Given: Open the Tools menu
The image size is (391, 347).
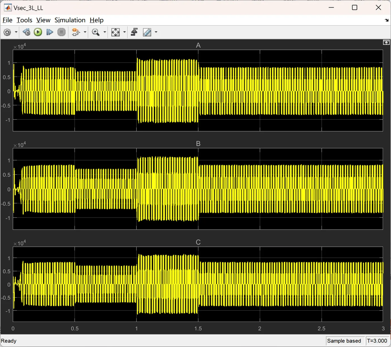Looking at the screenshot, I should (24, 20).
